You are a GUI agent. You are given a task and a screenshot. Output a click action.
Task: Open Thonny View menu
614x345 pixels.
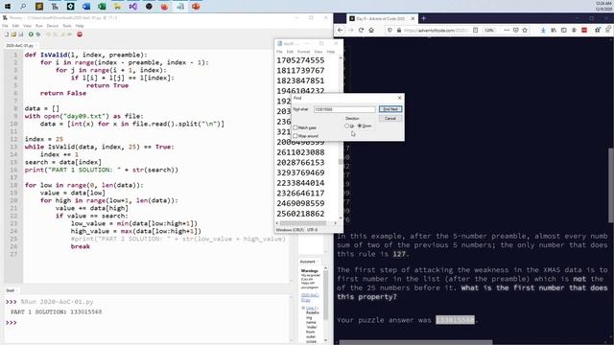(x=27, y=26)
